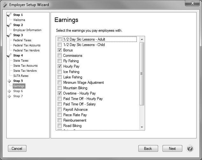Go to Federal Tax Accounts page
The image size is (202, 160).
click(x=27, y=45)
